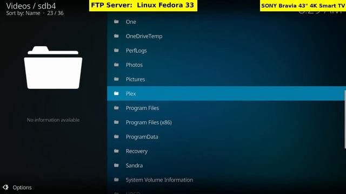The image size is (346, 194).
Task: Open the Pictures folder
Action: tap(227, 79)
